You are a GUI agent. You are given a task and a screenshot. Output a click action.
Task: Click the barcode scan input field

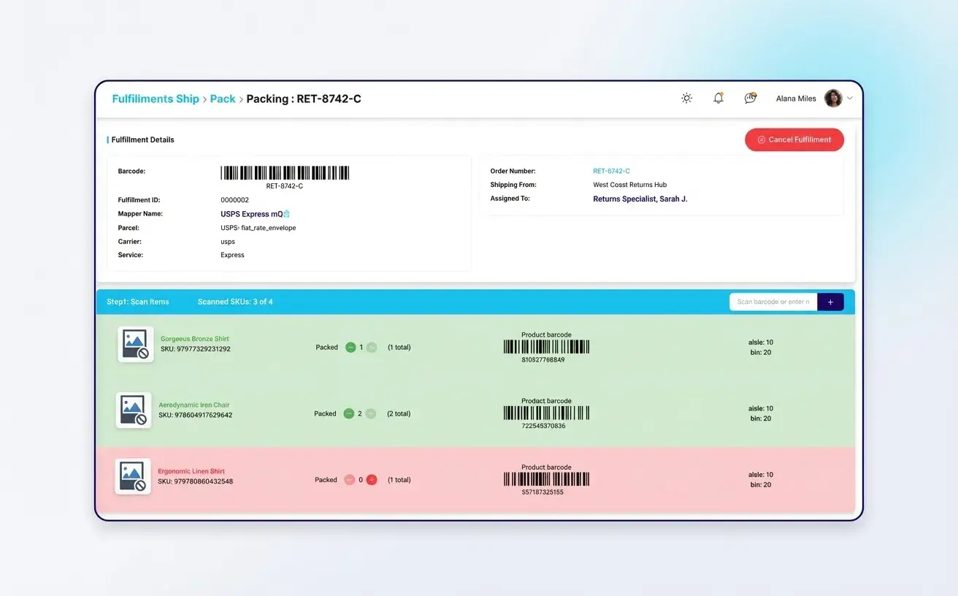click(x=773, y=302)
